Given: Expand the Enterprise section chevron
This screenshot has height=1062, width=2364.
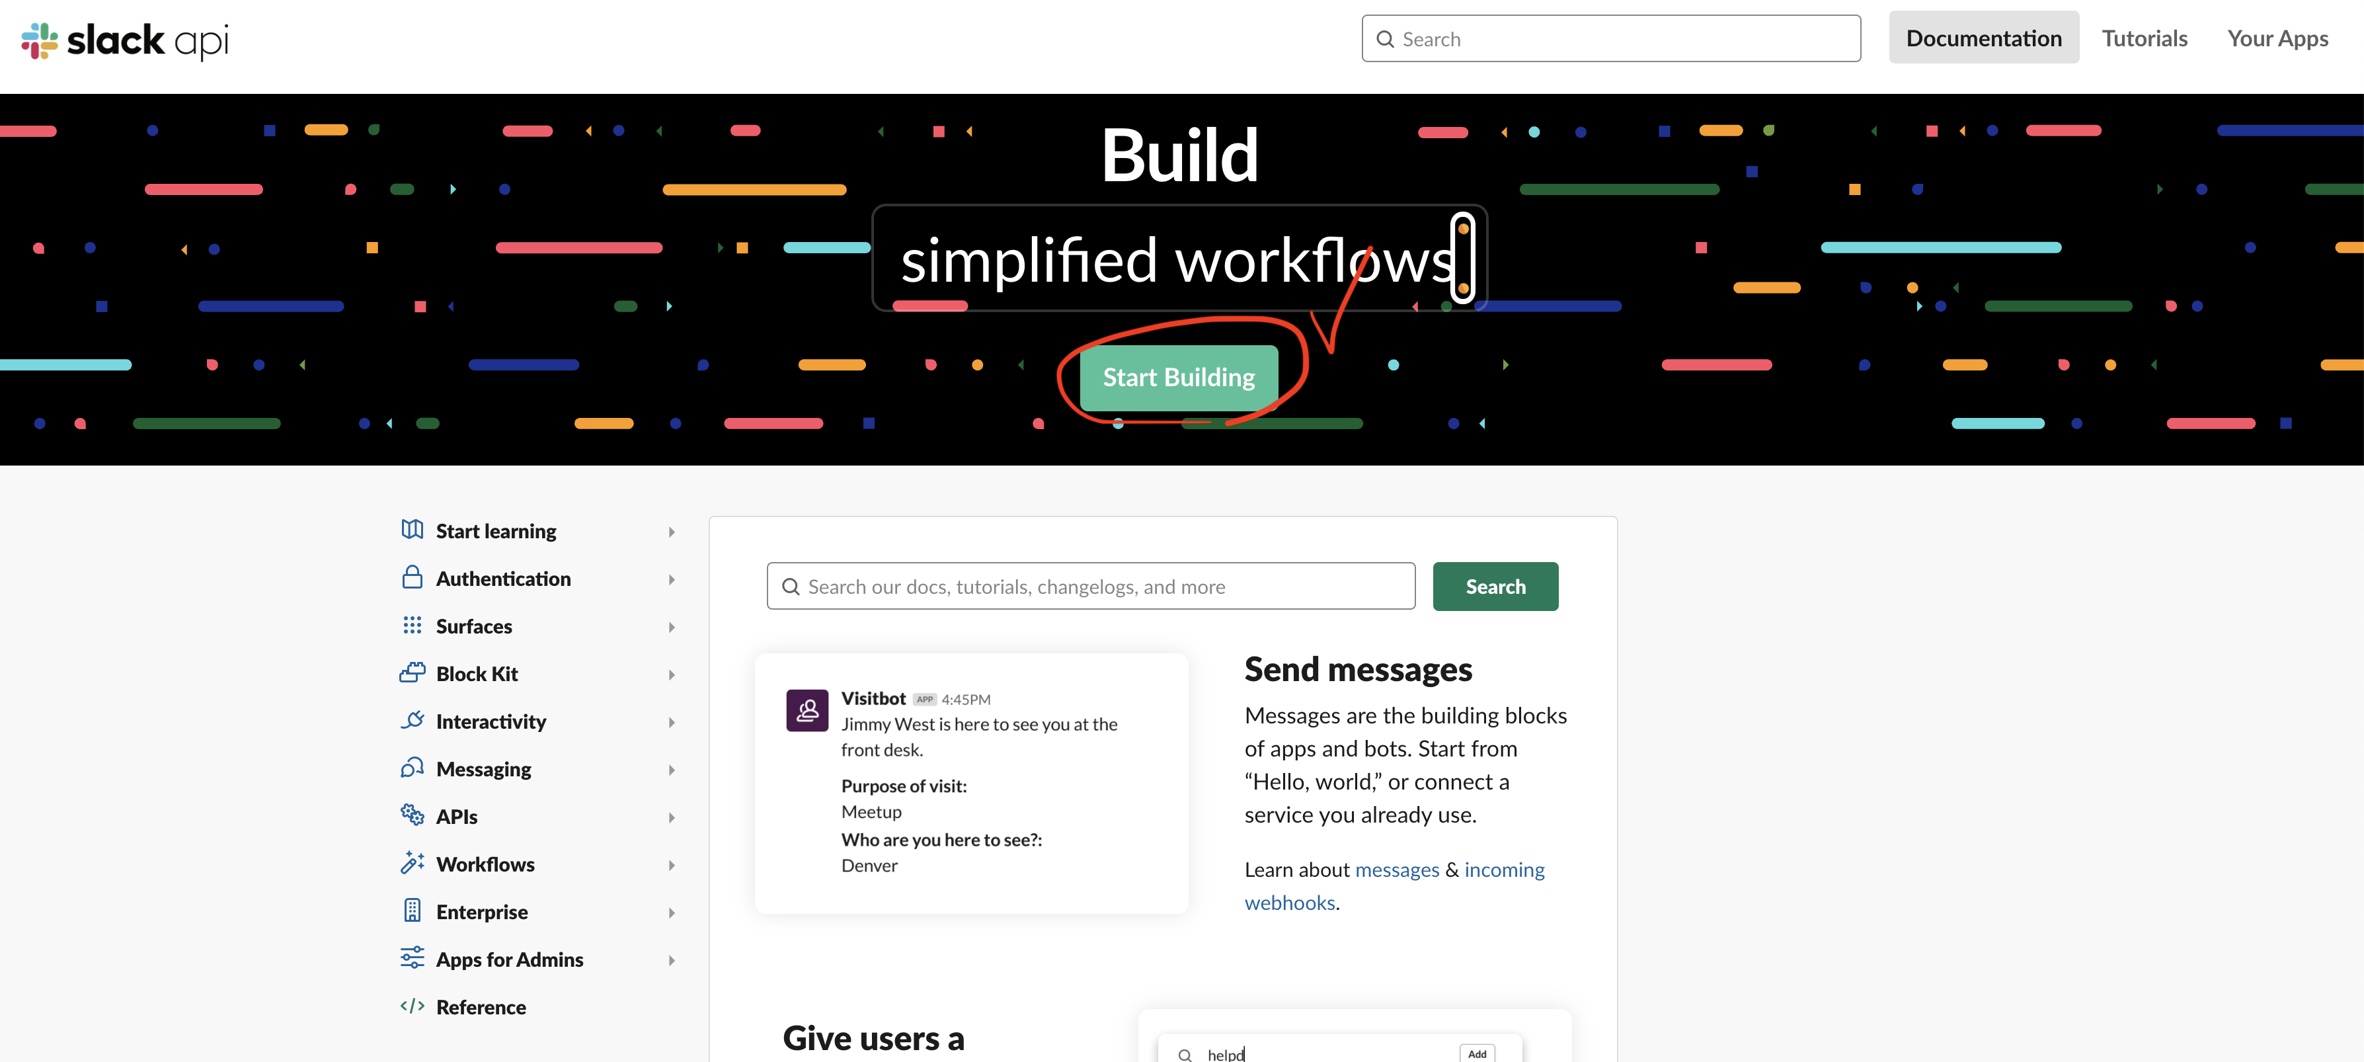Looking at the screenshot, I should pos(672,913).
